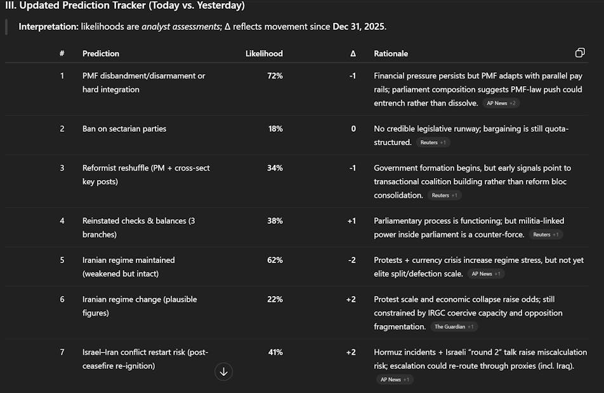Click the Prediction column header

coord(101,54)
